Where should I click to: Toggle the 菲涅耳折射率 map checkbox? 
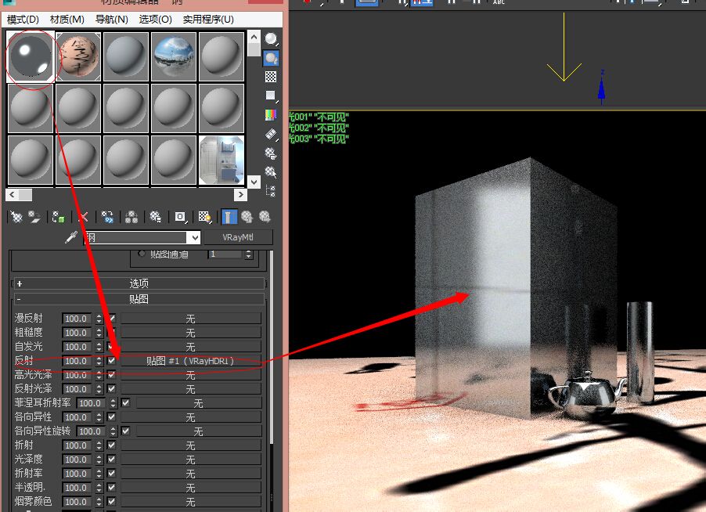coord(125,403)
